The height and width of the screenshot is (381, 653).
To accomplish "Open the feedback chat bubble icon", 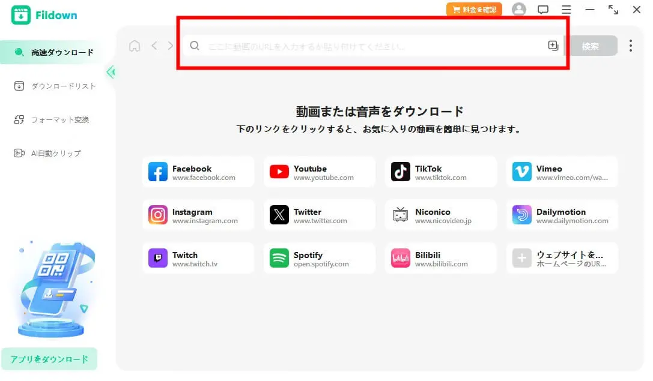I will point(542,10).
